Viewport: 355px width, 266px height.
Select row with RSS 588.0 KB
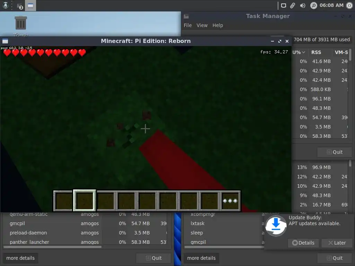(x=320, y=89)
